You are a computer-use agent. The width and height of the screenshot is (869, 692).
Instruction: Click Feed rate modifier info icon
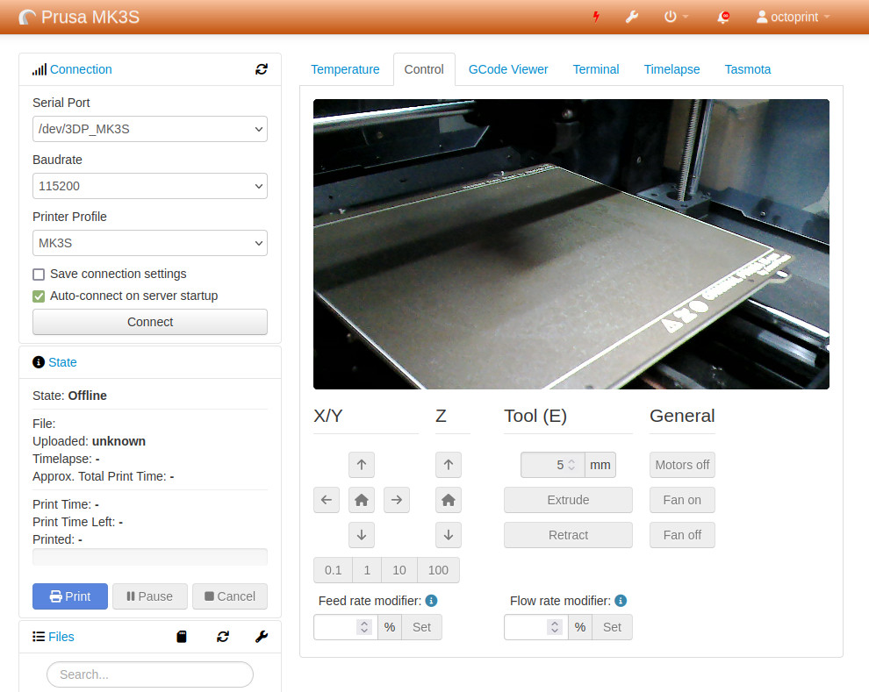(431, 601)
